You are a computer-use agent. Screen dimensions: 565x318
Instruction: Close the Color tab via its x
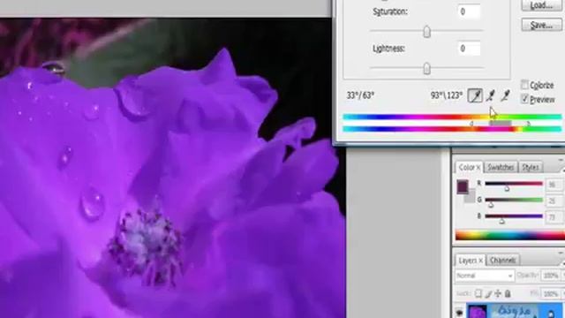478,168
